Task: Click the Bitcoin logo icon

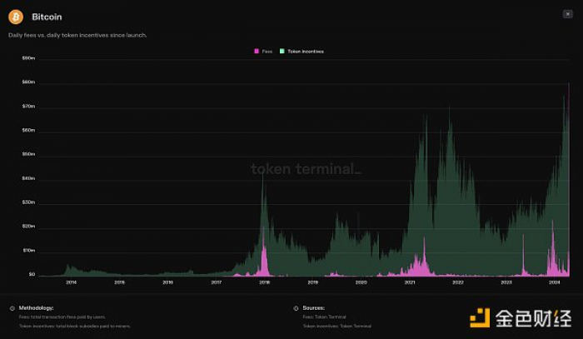Action: [16, 17]
